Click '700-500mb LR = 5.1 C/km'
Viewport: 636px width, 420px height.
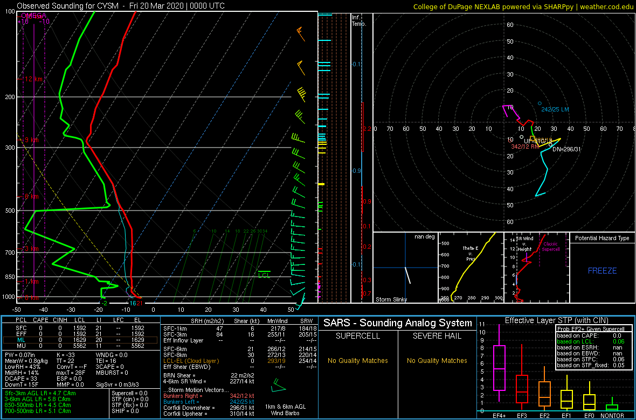point(38,410)
